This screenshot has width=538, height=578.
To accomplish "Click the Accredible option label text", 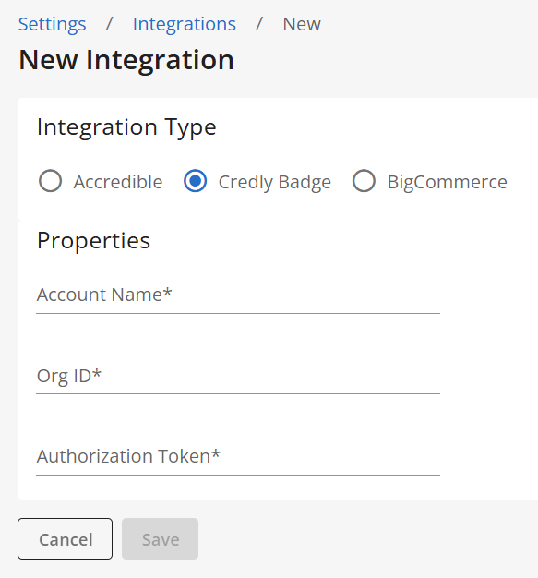I will pos(118,182).
